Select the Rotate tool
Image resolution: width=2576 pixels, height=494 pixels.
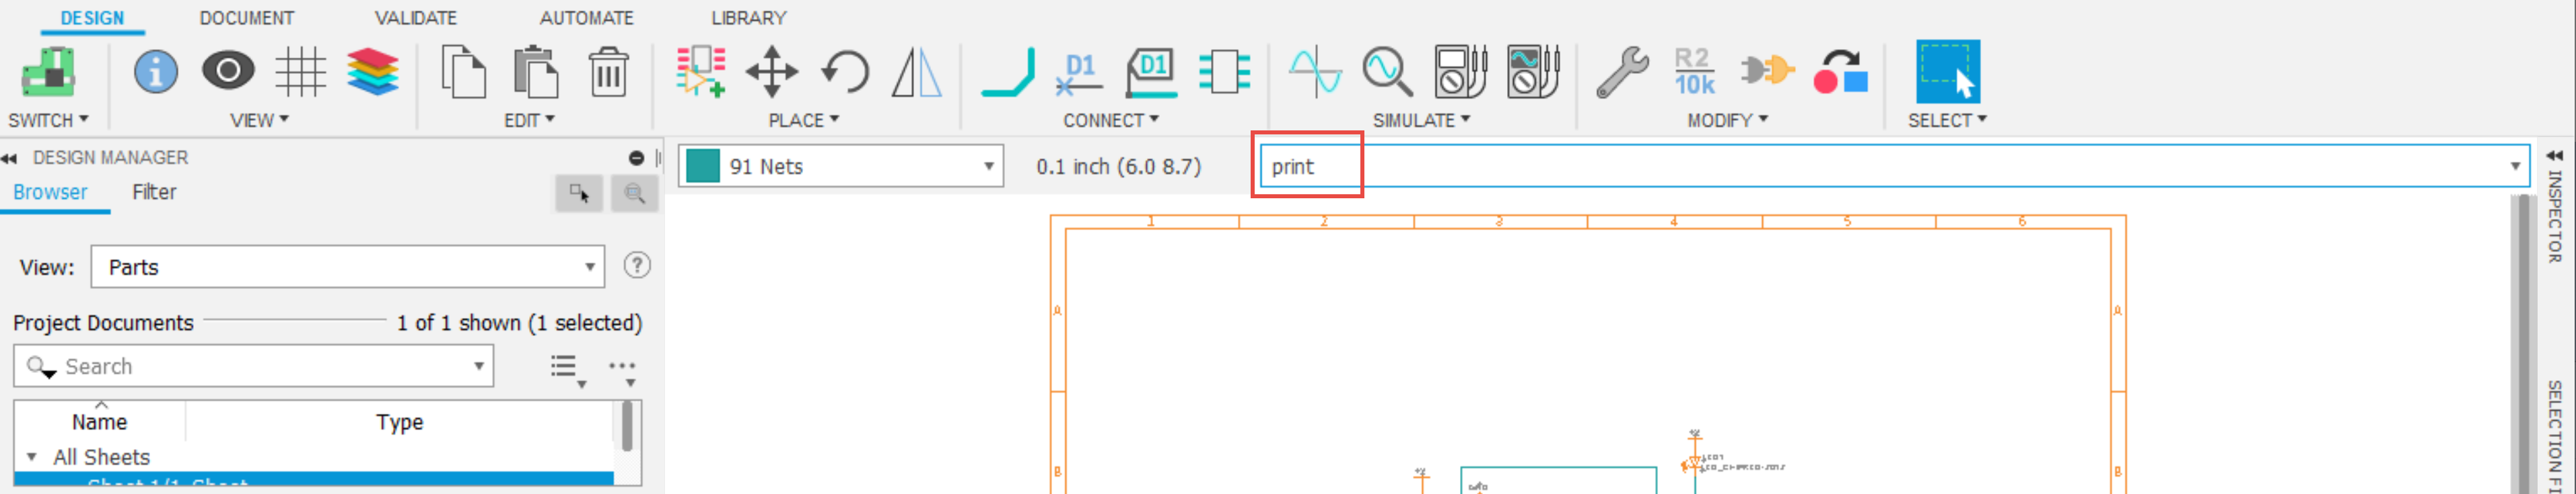[x=845, y=72]
